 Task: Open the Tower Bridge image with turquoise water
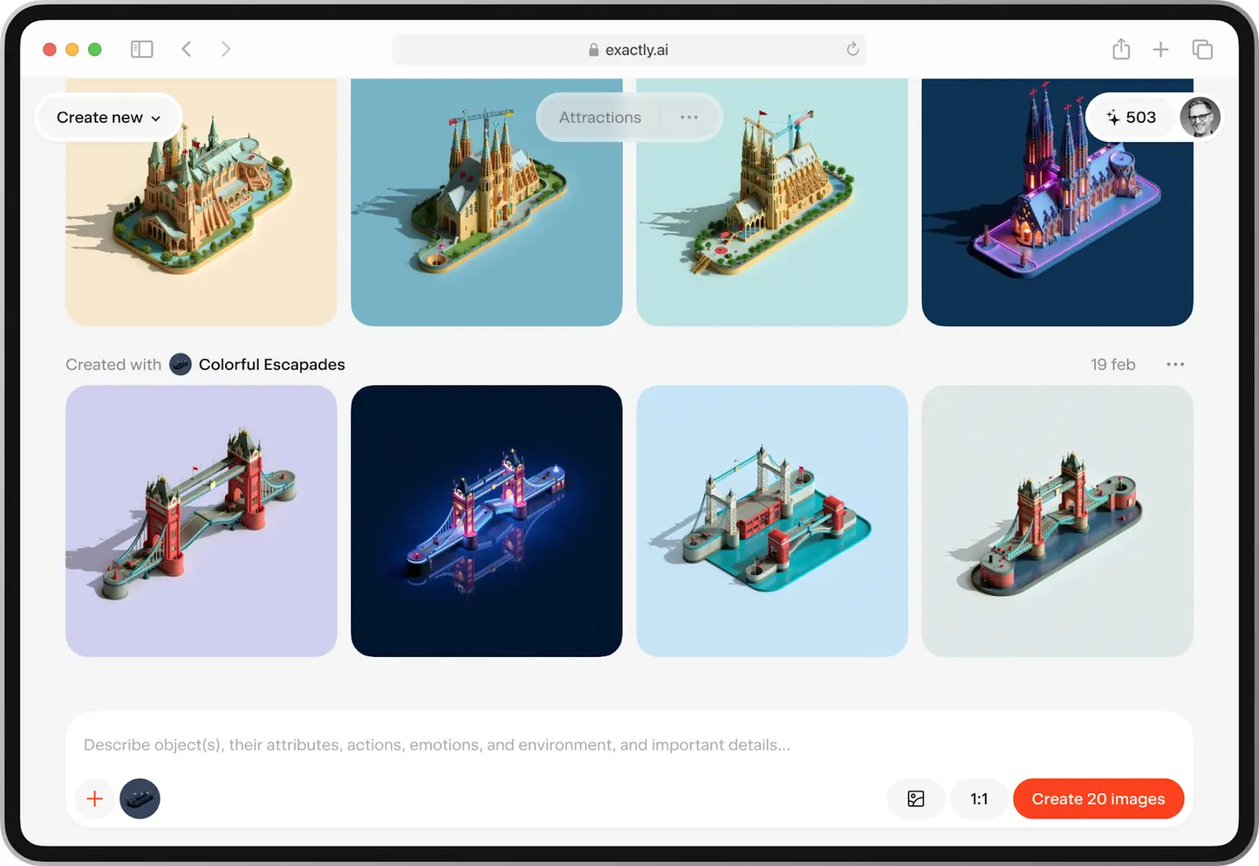772,521
